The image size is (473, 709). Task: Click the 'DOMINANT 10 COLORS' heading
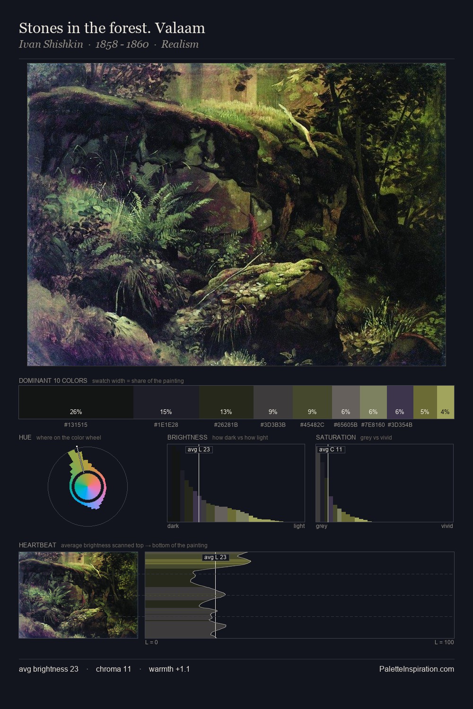pyautogui.click(x=53, y=380)
